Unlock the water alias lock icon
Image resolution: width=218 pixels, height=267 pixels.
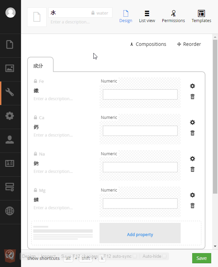click(x=93, y=13)
